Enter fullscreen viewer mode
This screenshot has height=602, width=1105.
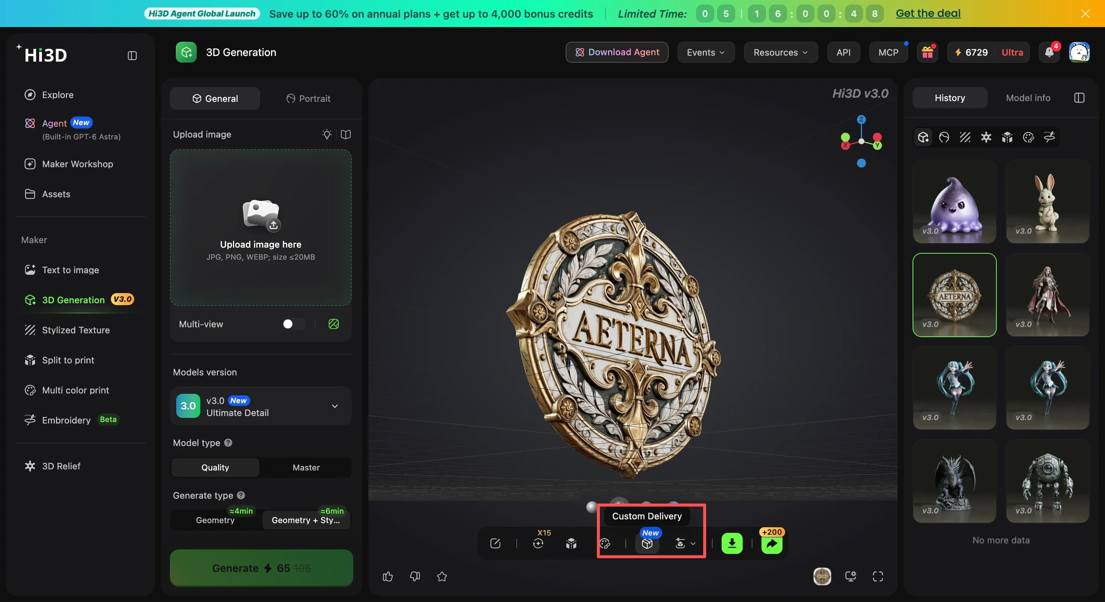[878, 577]
